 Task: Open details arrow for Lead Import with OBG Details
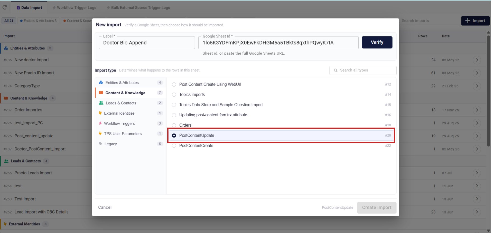click(x=477, y=212)
